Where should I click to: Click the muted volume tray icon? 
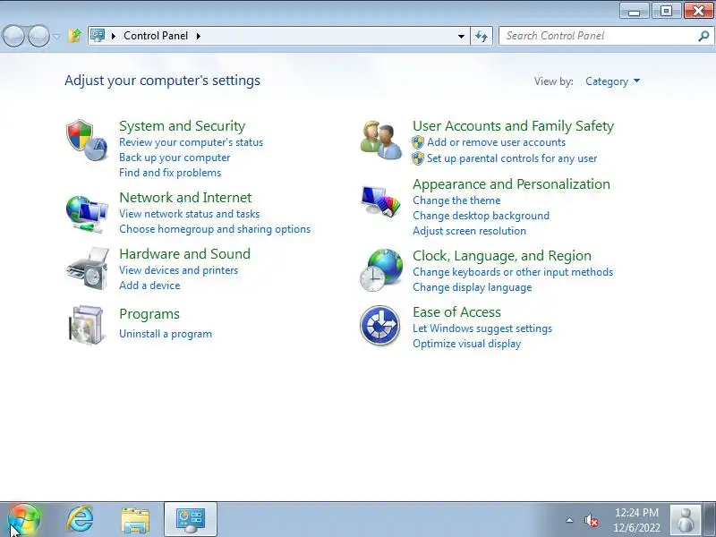[591, 520]
